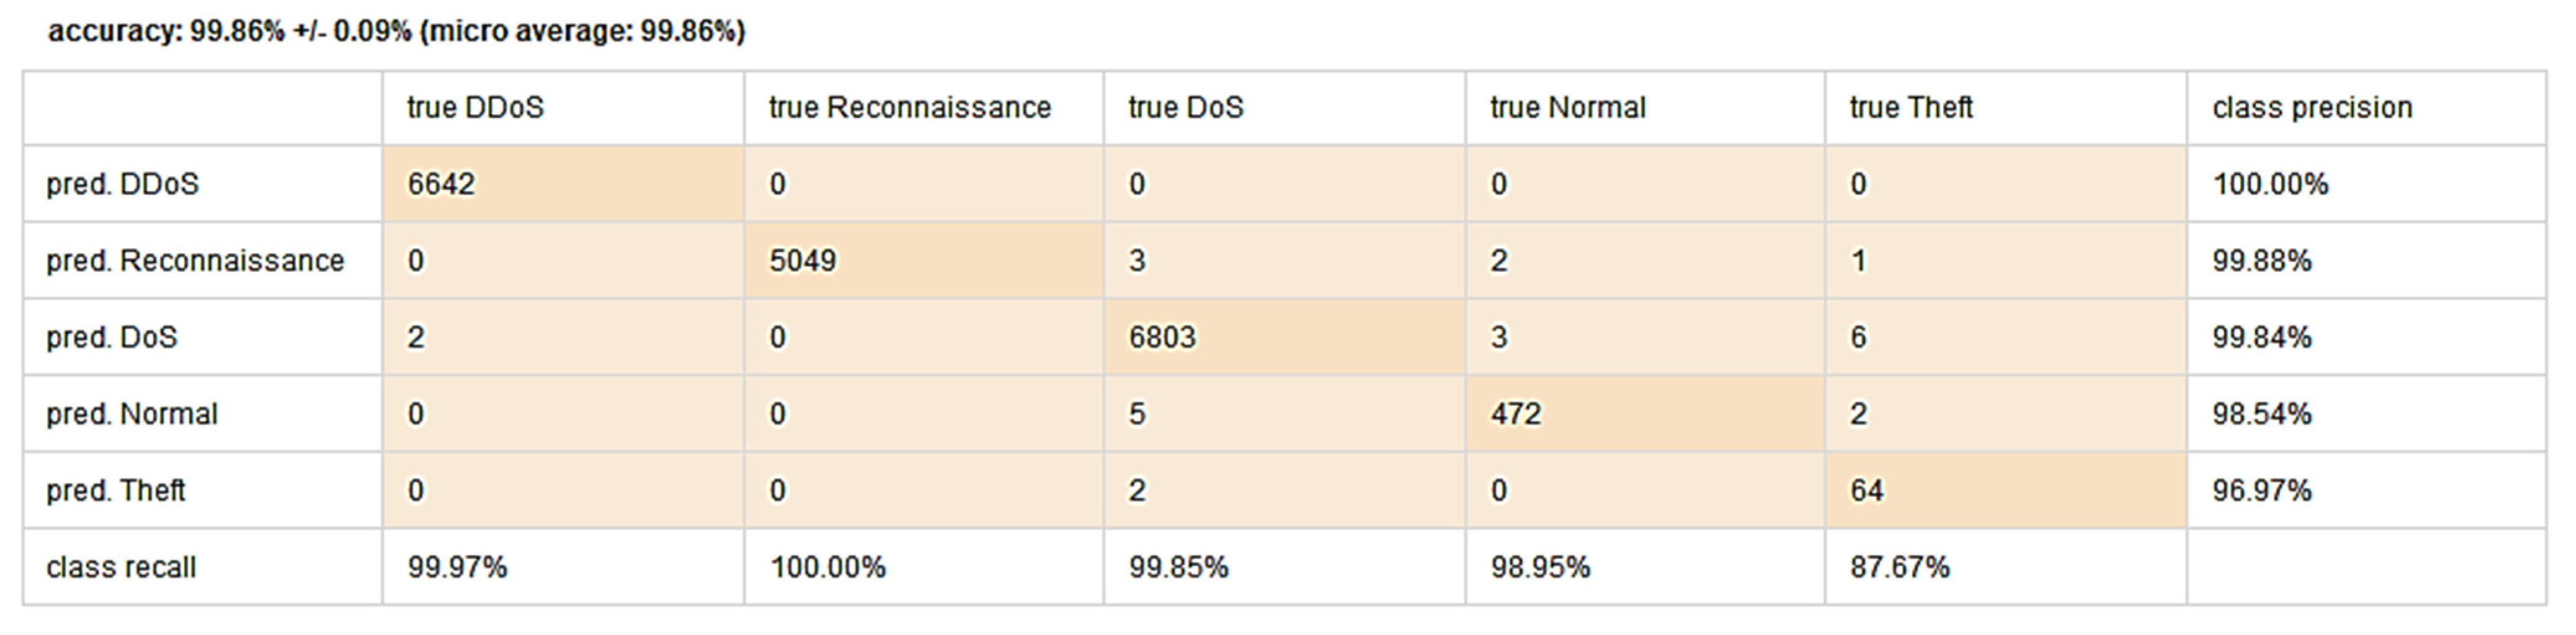Click the 87.67% class recall cell
Viewport: 2576px width, 635px height.
tap(1899, 568)
